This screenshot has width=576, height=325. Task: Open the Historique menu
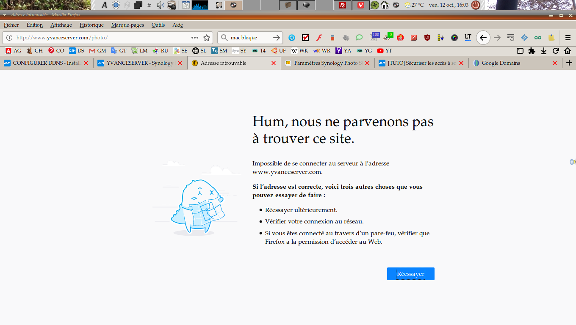(91, 25)
